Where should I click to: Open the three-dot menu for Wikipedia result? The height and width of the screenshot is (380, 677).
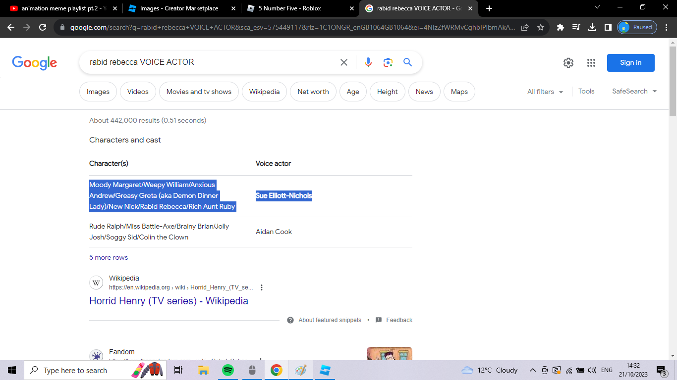[x=262, y=287]
